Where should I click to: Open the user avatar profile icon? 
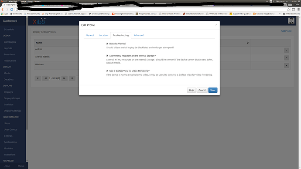click(x=291, y=21)
